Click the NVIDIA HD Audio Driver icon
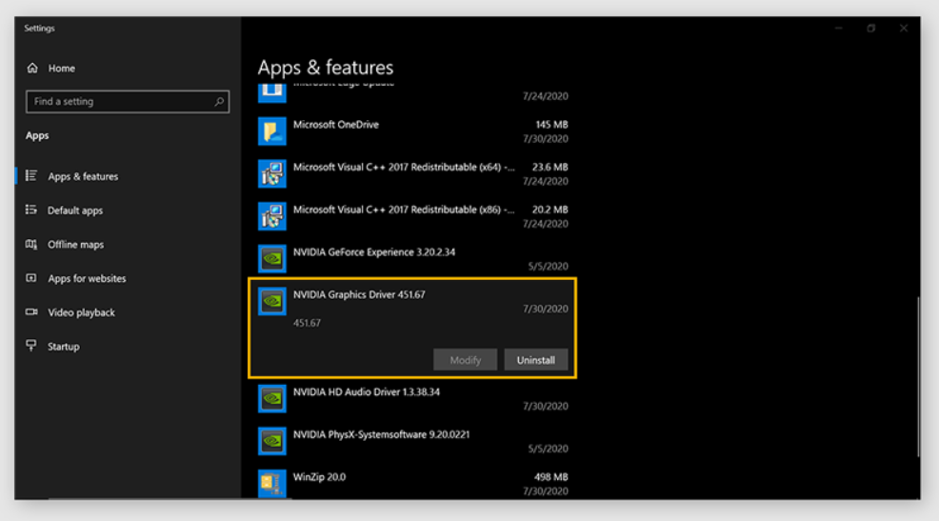This screenshot has width=939, height=521. point(271,399)
